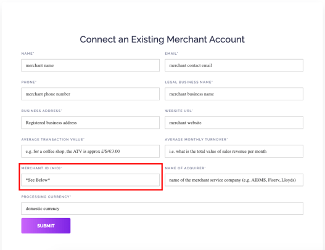Click the 'Connect an Existing Merchant Account' heading
This screenshot has width=325, height=250.
[x=162, y=39]
